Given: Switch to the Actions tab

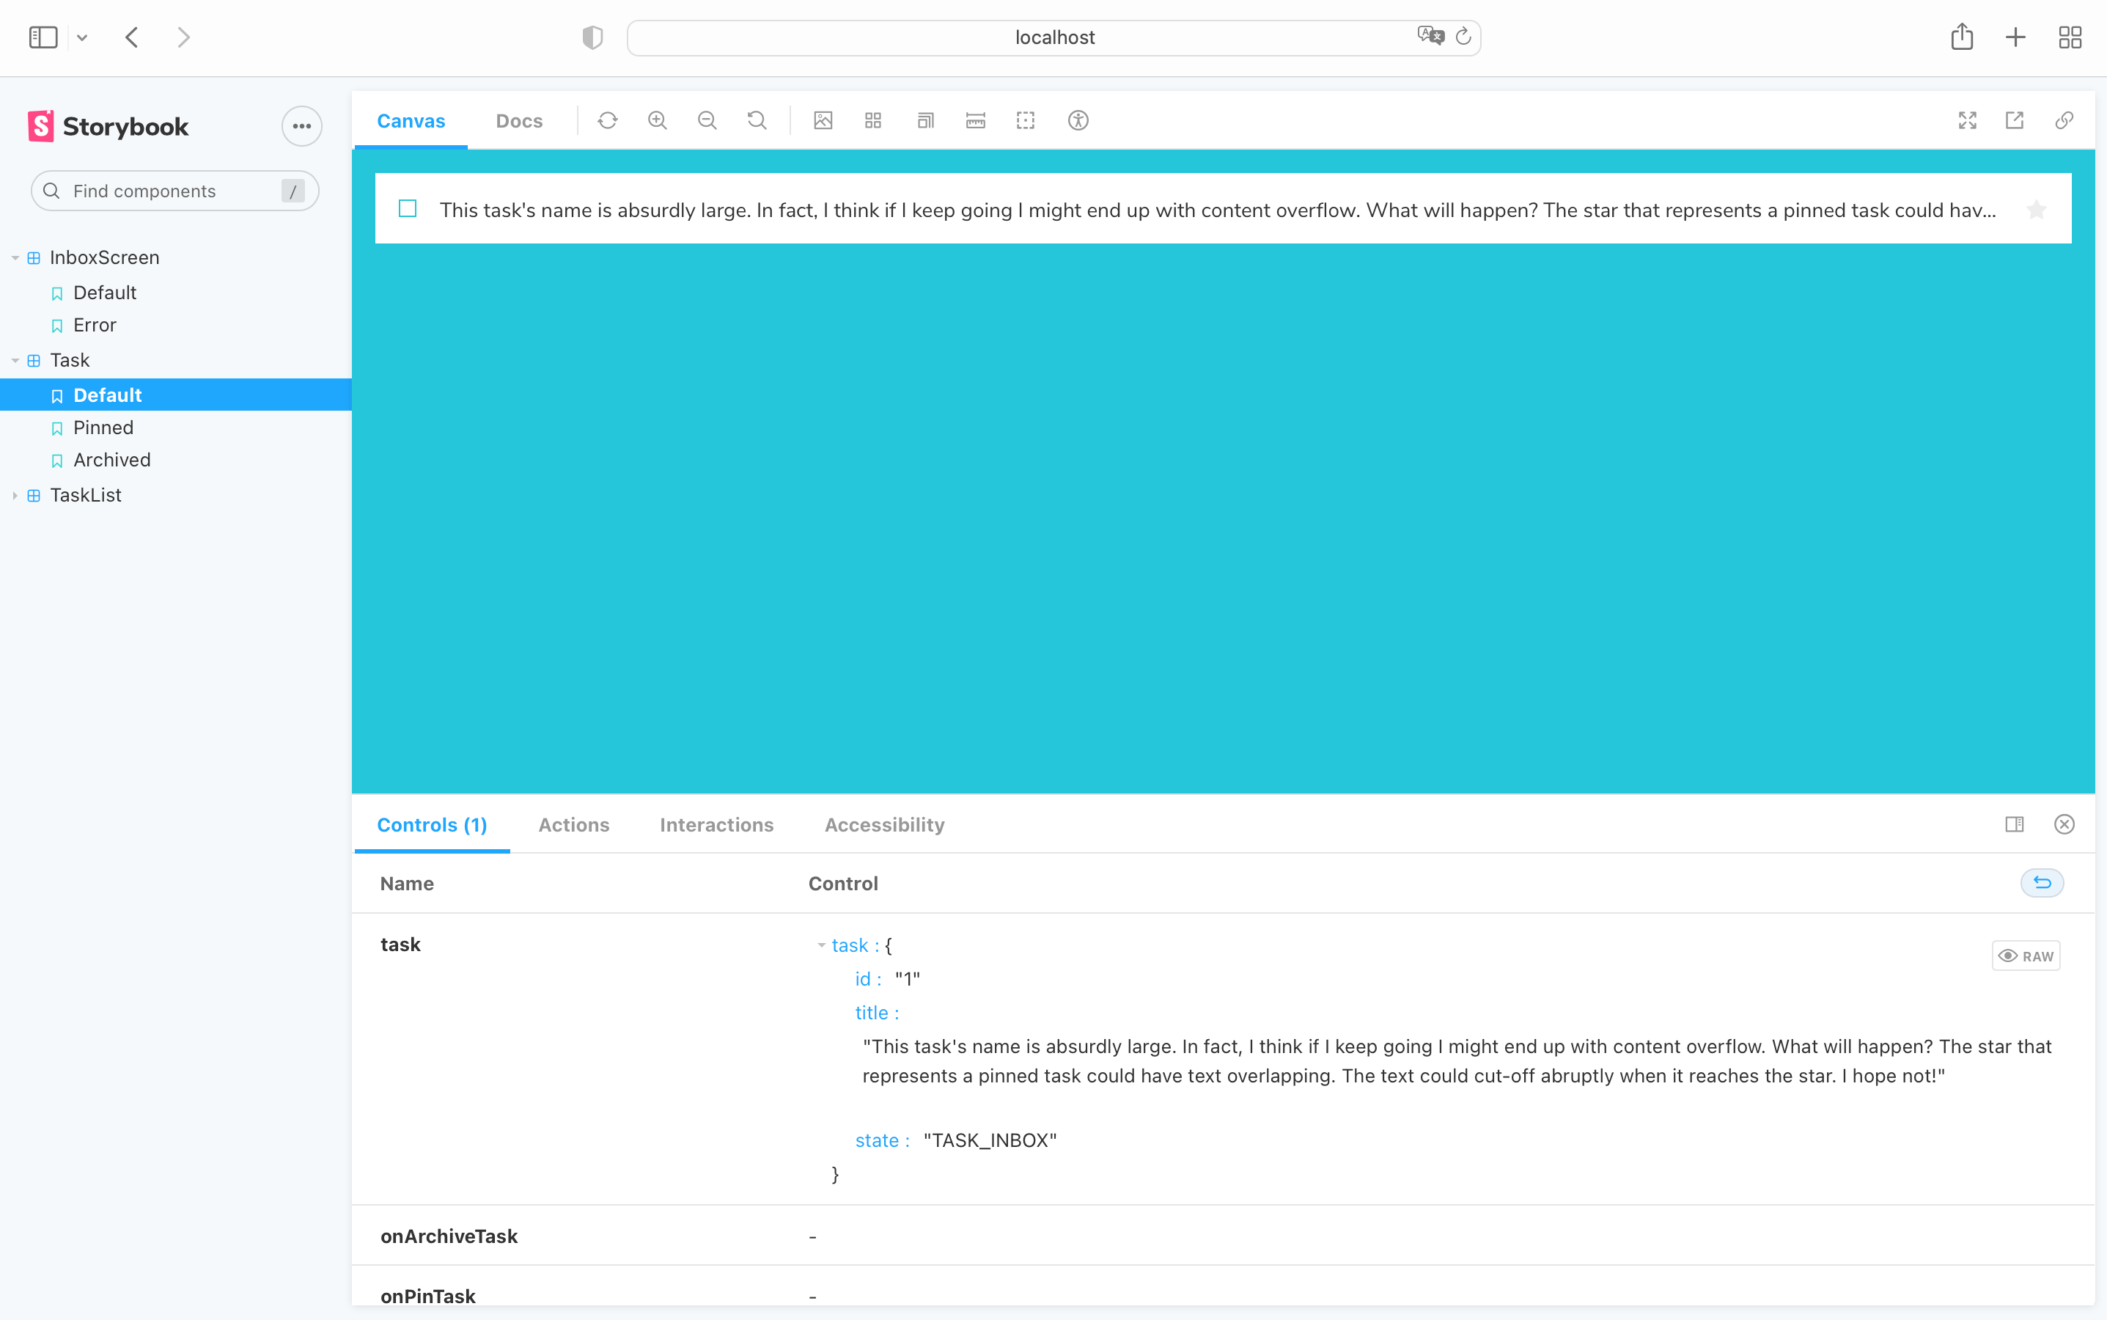Looking at the screenshot, I should point(575,824).
